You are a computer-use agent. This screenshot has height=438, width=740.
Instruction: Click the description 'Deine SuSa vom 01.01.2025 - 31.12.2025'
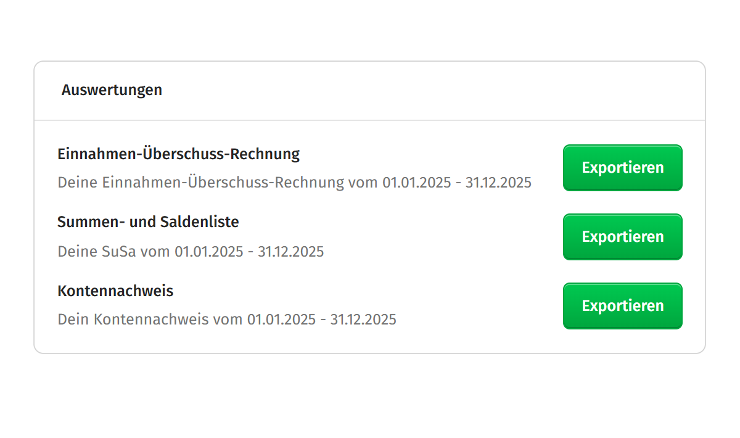click(190, 251)
